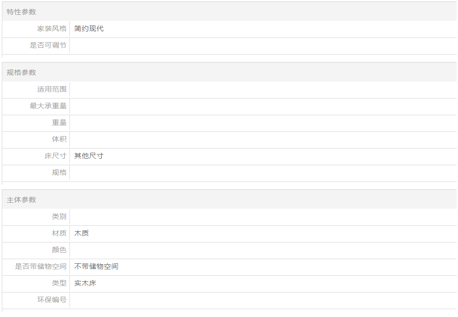458x317 pixels.
Task: Click the 体积 row label
Action: tap(59, 139)
